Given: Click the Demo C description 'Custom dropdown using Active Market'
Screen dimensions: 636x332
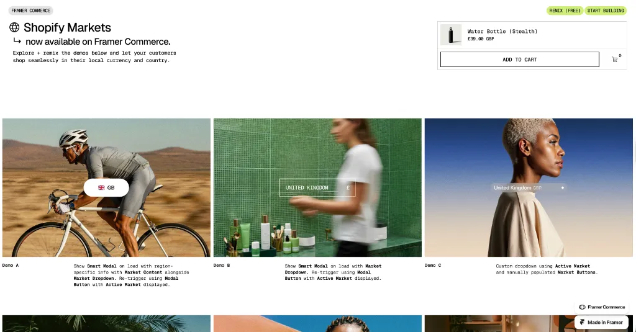Looking at the screenshot, I should [547, 269].
